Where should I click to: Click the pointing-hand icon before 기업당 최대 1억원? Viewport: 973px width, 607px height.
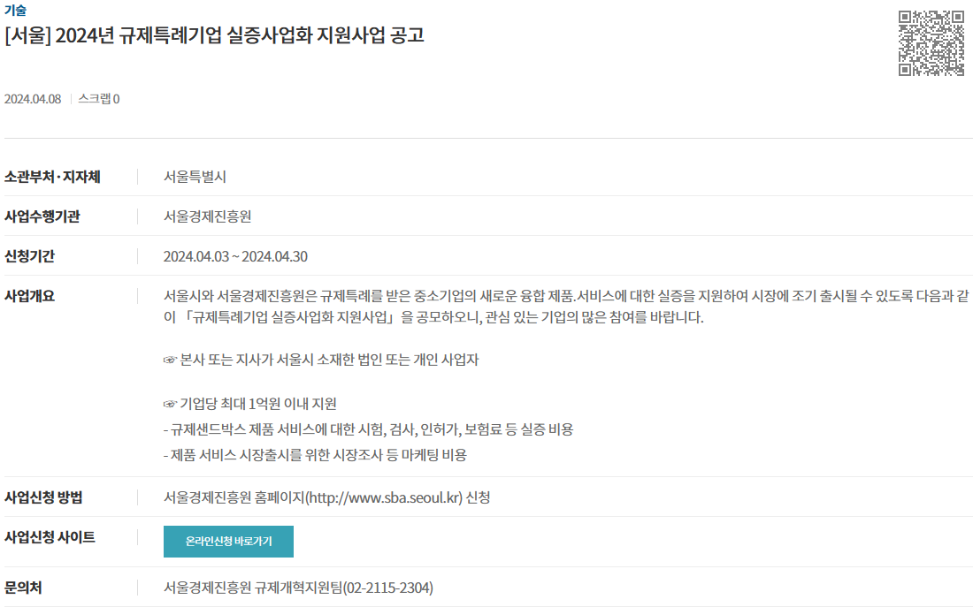click(x=170, y=405)
